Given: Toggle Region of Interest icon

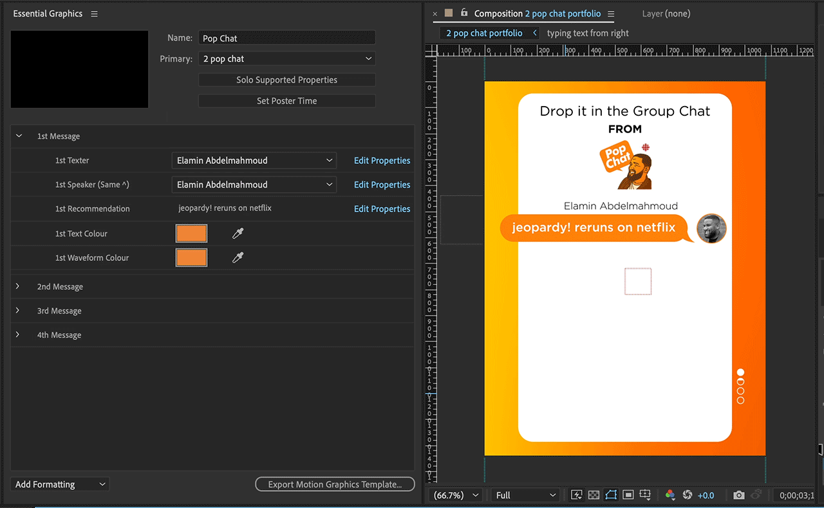Looking at the screenshot, I should [628, 495].
